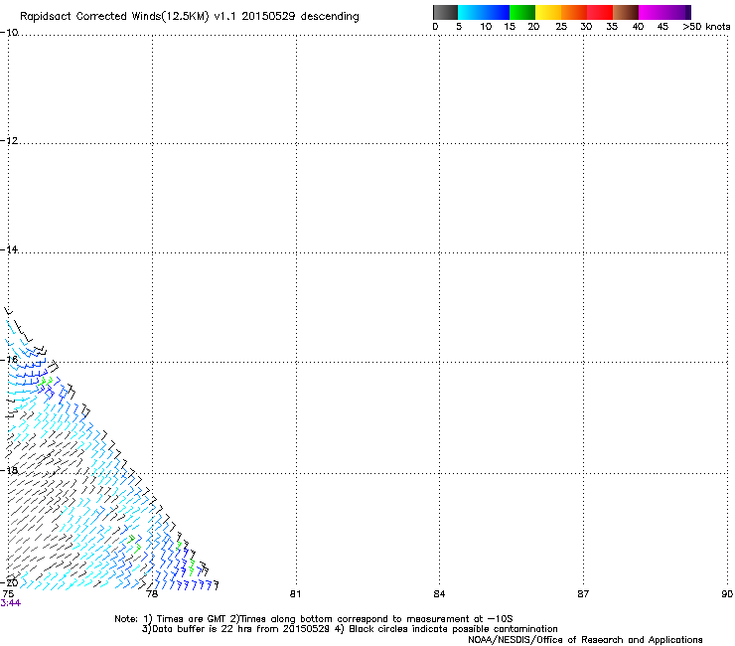The image size is (735, 646).
Task: Click the green 15-20 knots color band
Action: [522, 12]
